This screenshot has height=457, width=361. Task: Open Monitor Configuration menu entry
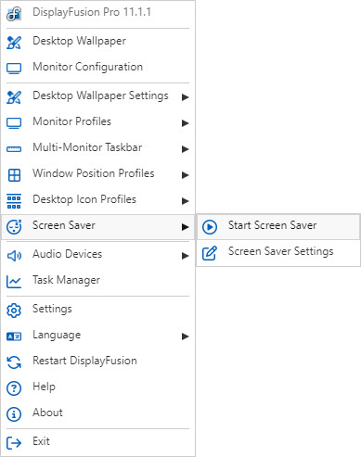click(x=97, y=69)
